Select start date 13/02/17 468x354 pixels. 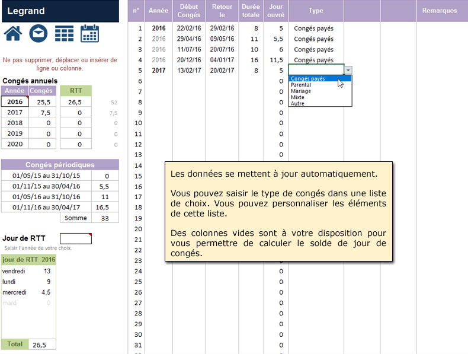pyautogui.click(x=189, y=71)
